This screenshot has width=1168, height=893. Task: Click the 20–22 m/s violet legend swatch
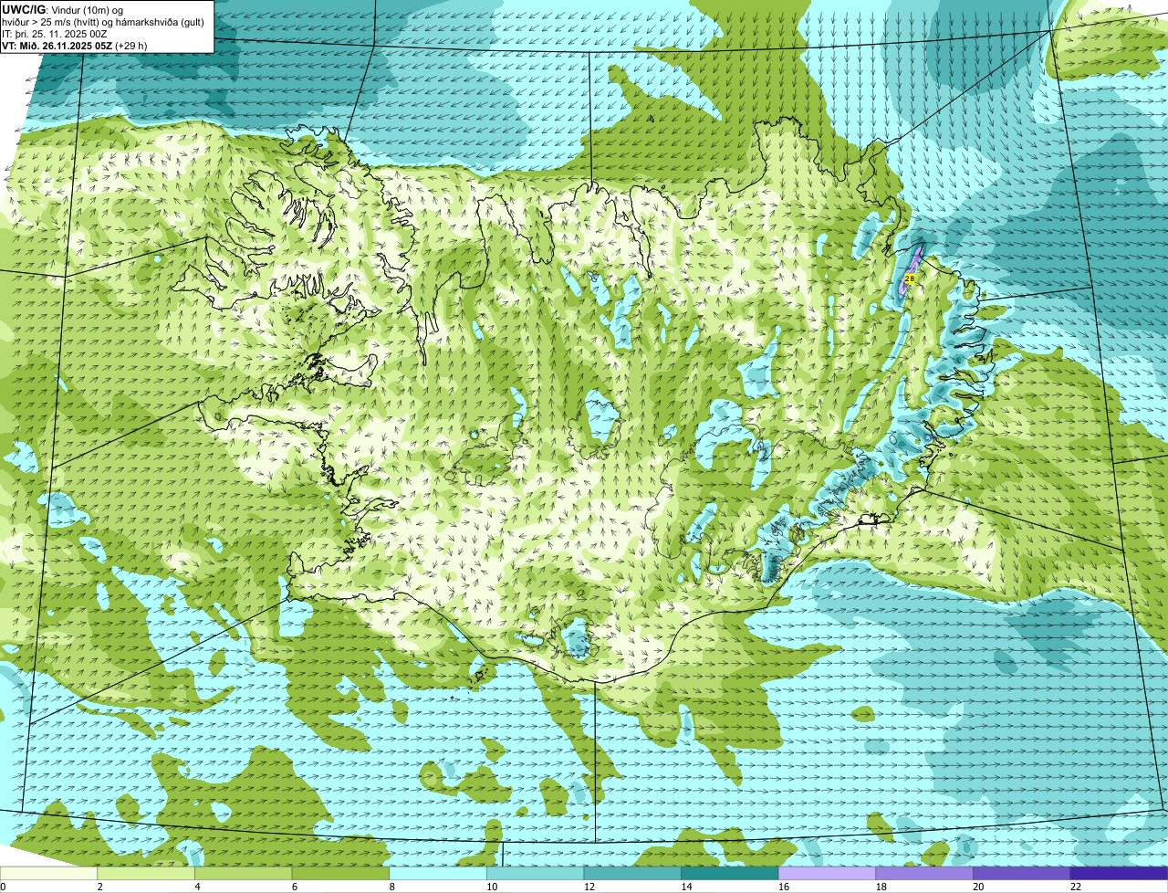tap(1022, 873)
